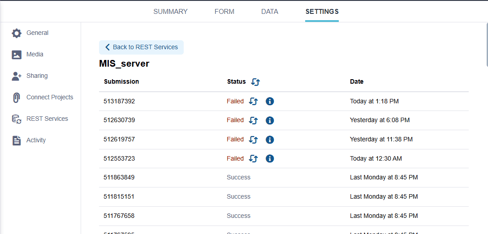Screen dimensions: 488x234
Task: Show info for failed submission 512630739
Action: click(x=270, y=120)
